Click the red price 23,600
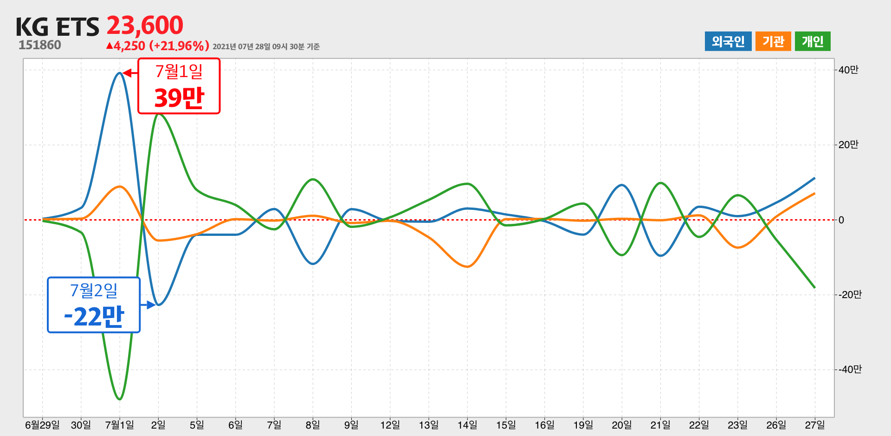 pyautogui.click(x=145, y=25)
